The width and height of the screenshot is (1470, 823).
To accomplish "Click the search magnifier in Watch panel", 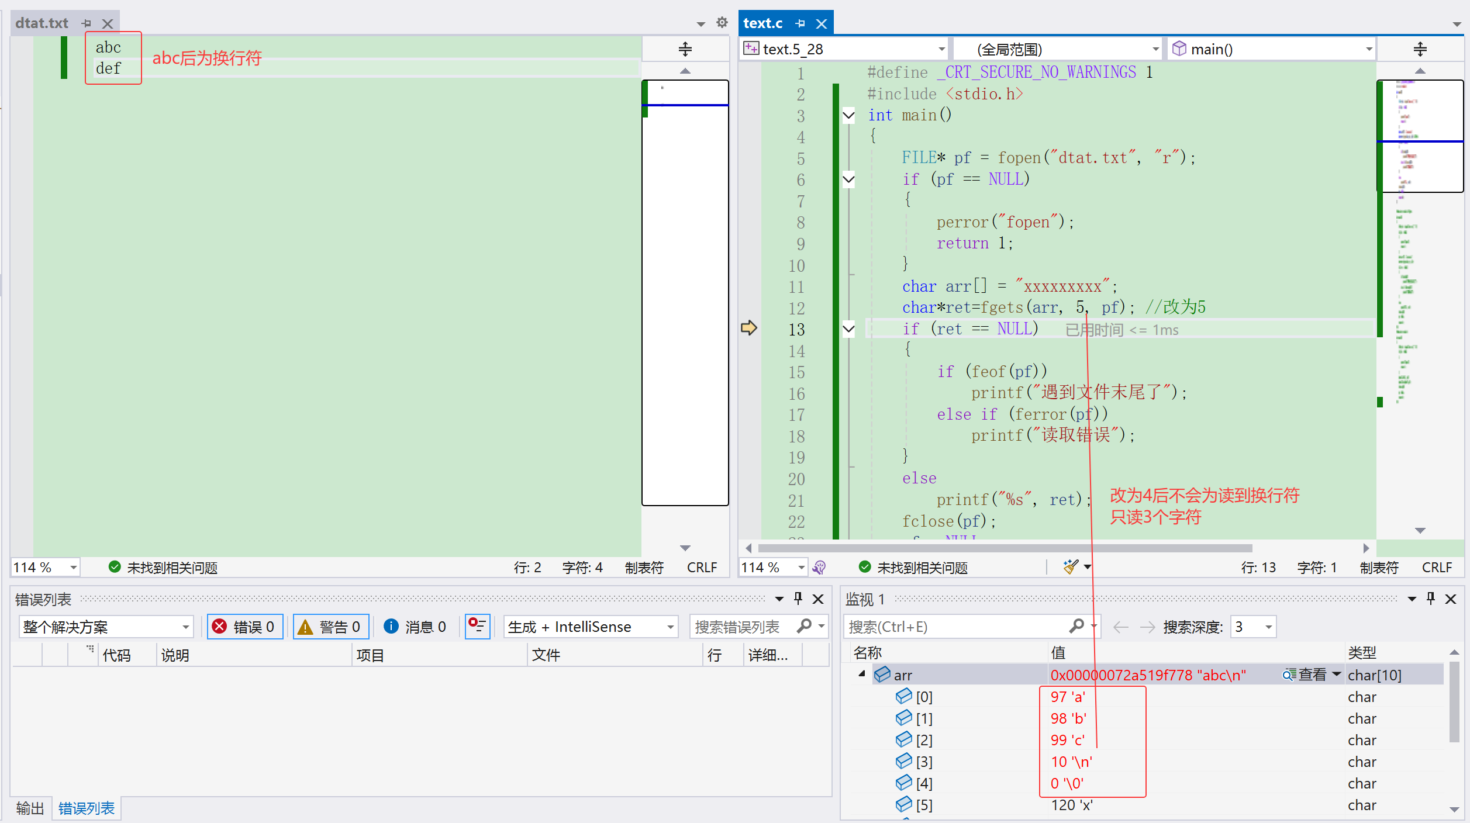I will click(1076, 627).
